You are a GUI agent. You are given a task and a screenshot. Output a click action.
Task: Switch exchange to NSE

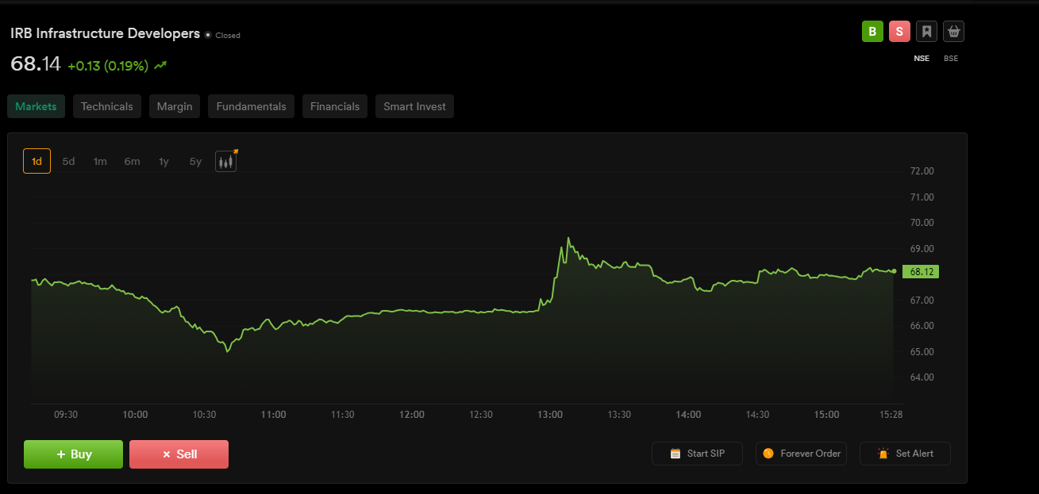pos(922,59)
